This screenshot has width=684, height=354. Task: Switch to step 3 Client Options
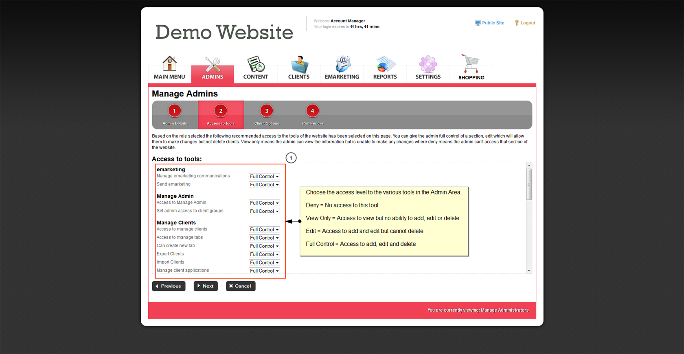(x=267, y=111)
